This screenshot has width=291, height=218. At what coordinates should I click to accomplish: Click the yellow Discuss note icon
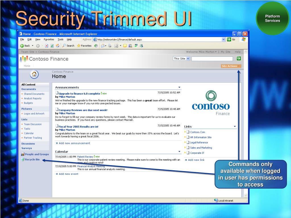(x=125, y=46)
